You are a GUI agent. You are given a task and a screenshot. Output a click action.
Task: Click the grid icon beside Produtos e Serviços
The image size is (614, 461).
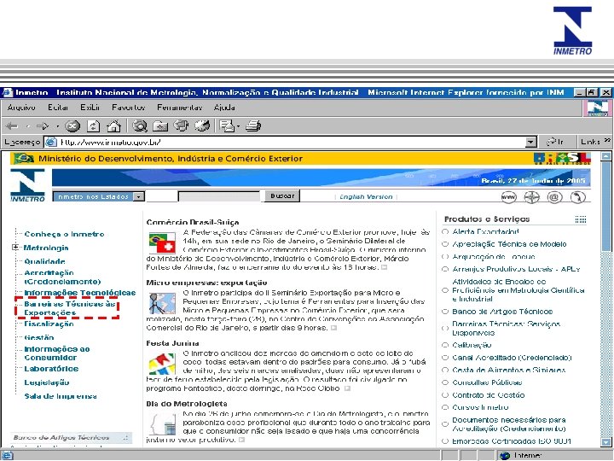[x=581, y=219]
